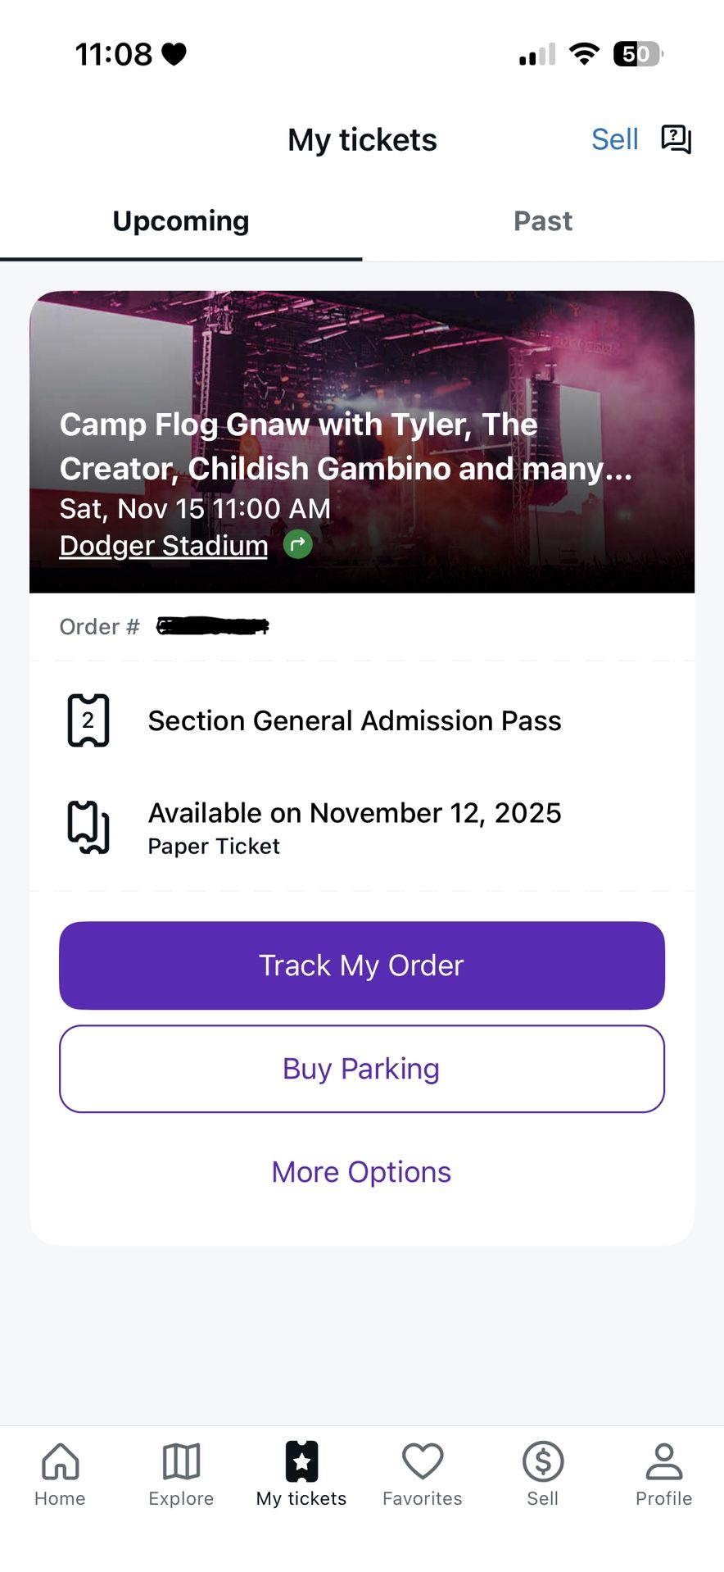The image size is (724, 1572).
Task: Tap the help chat icon in header
Action: tap(676, 139)
